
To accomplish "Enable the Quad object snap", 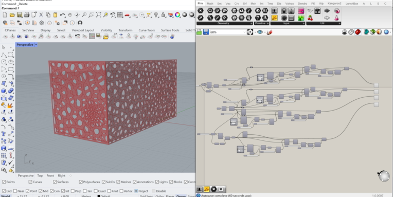I will pos(96,191).
